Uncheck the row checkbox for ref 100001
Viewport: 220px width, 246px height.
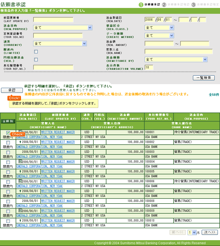point(8,133)
